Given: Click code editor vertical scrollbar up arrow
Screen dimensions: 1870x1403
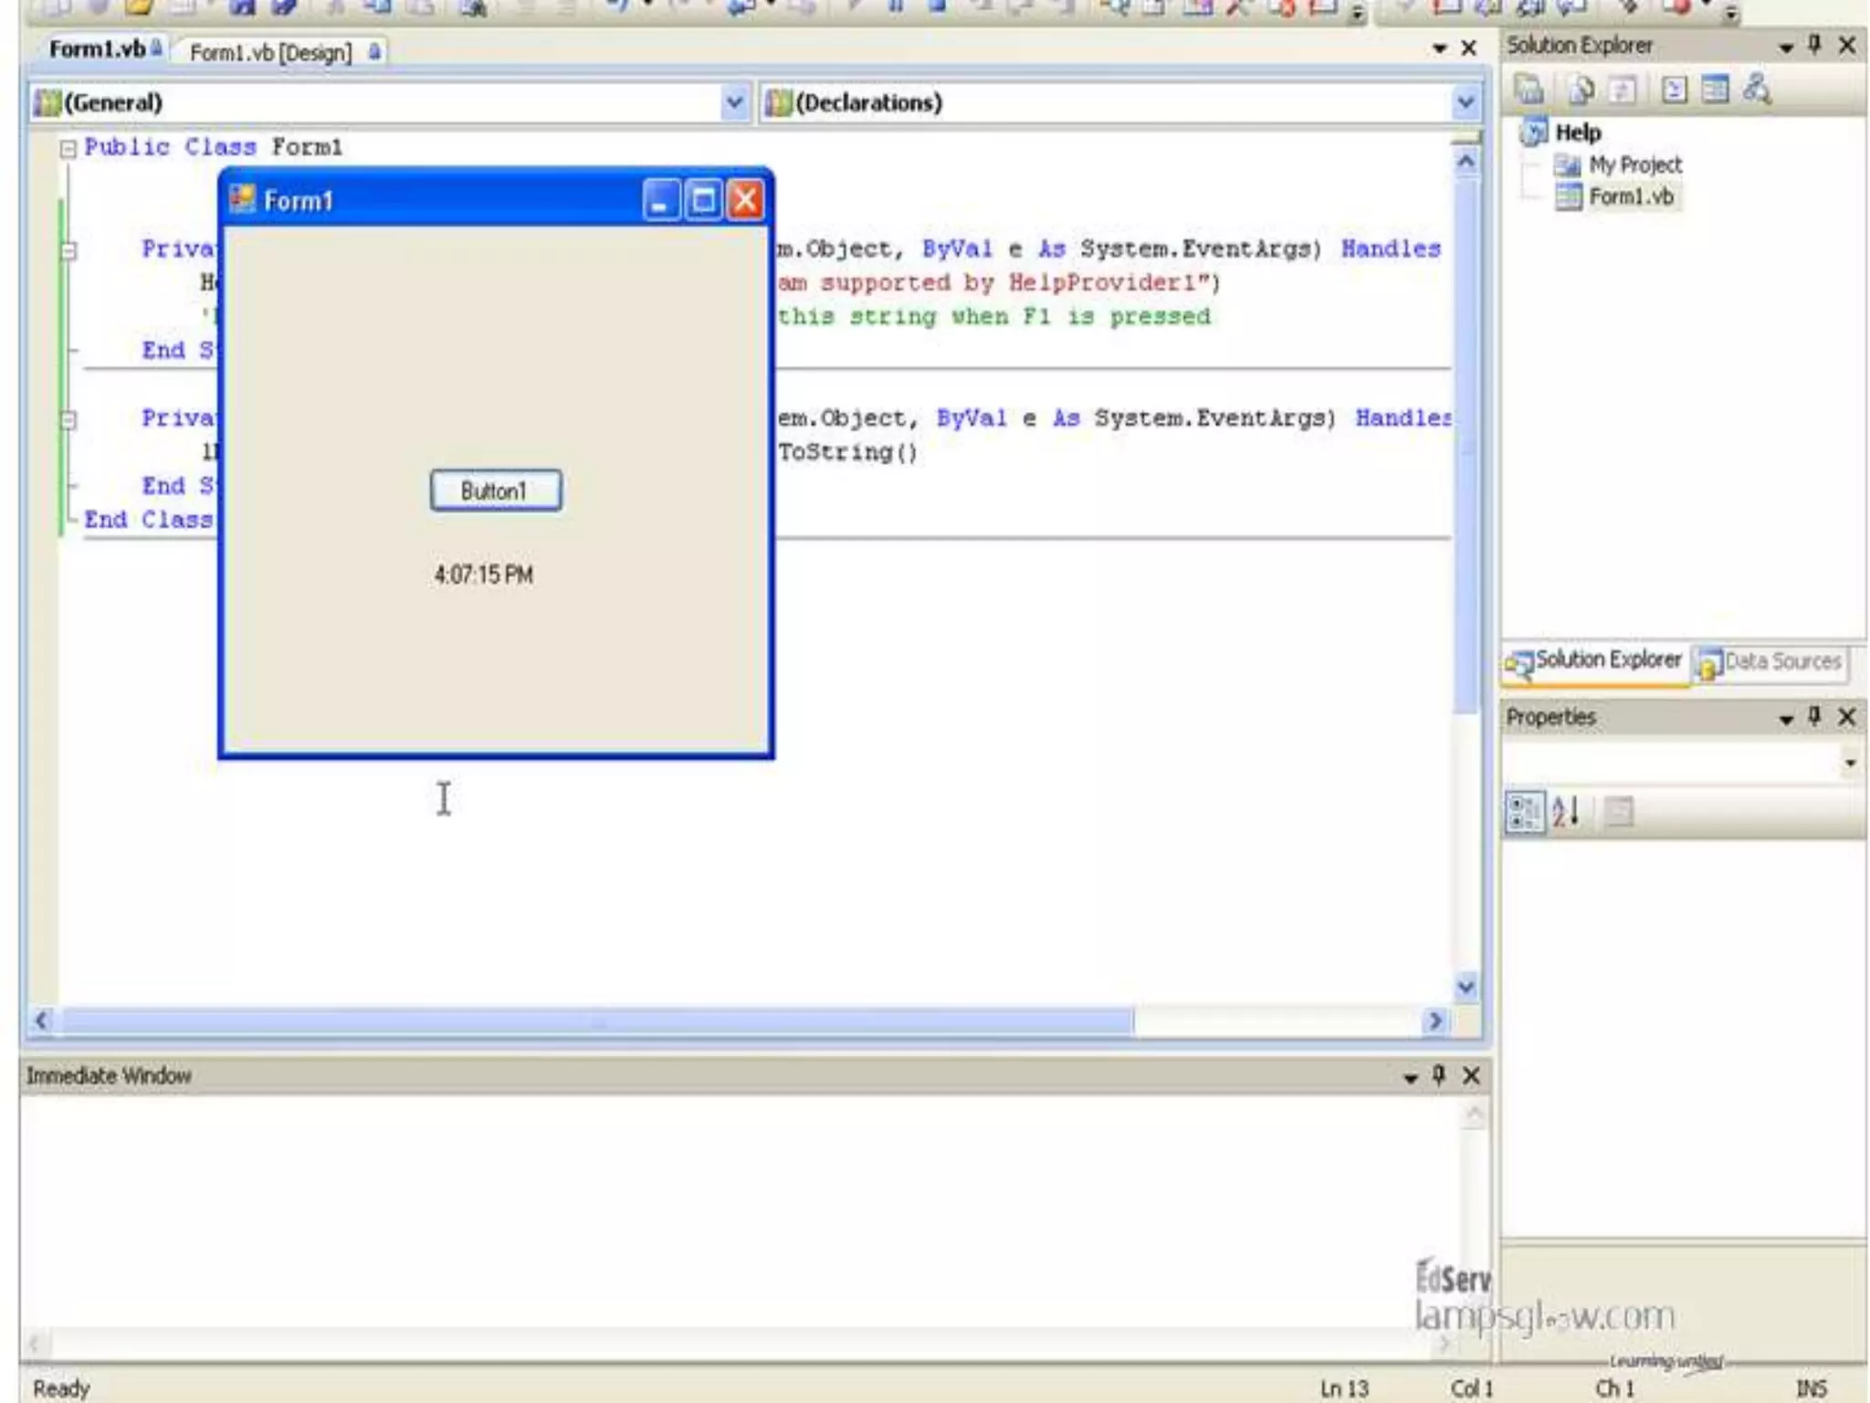Looking at the screenshot, I should click(x=1466, y=161).
